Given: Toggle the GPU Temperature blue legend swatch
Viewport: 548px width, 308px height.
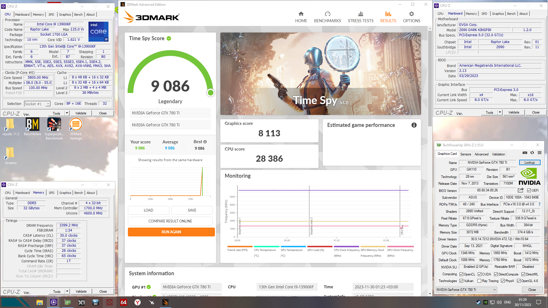Looking at the screenshot, I should pos(293,246).
